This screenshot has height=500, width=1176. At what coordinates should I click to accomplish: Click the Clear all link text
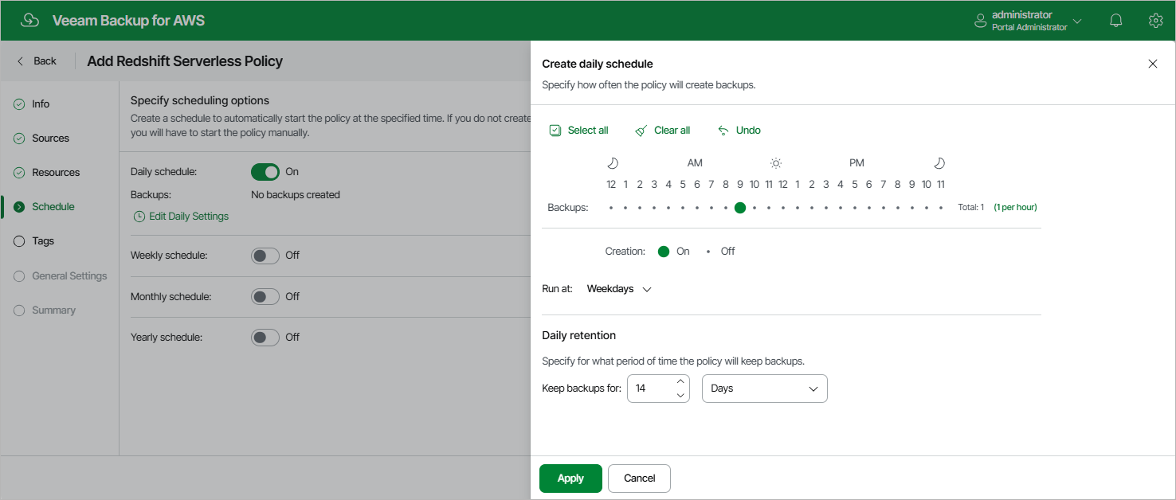point(672,131)
